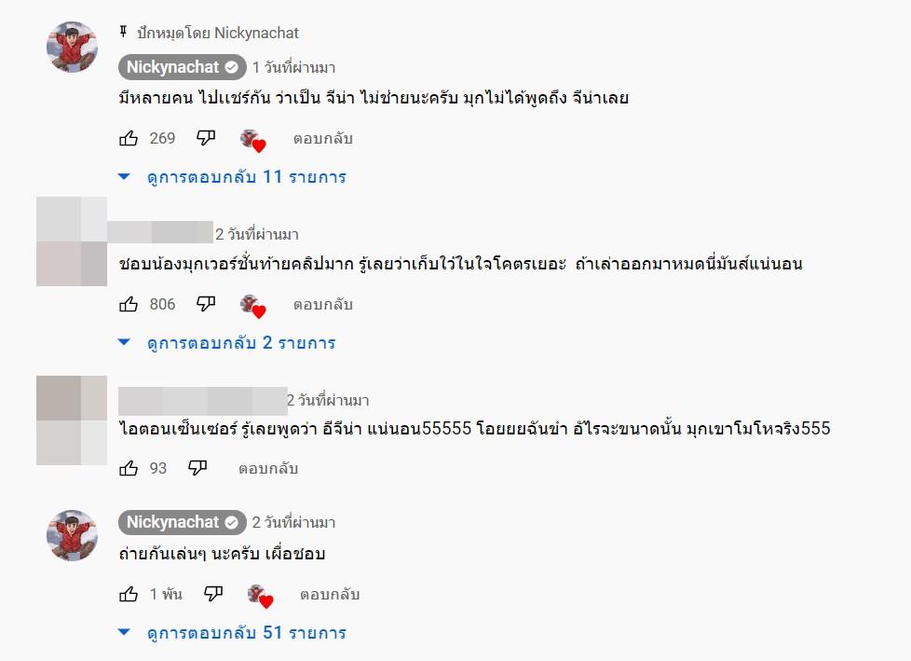Viewport: 911px width, 661px height.
Task: Click creator heart on pinned comment
Action: pyautogui.click(x=252, y=141)
